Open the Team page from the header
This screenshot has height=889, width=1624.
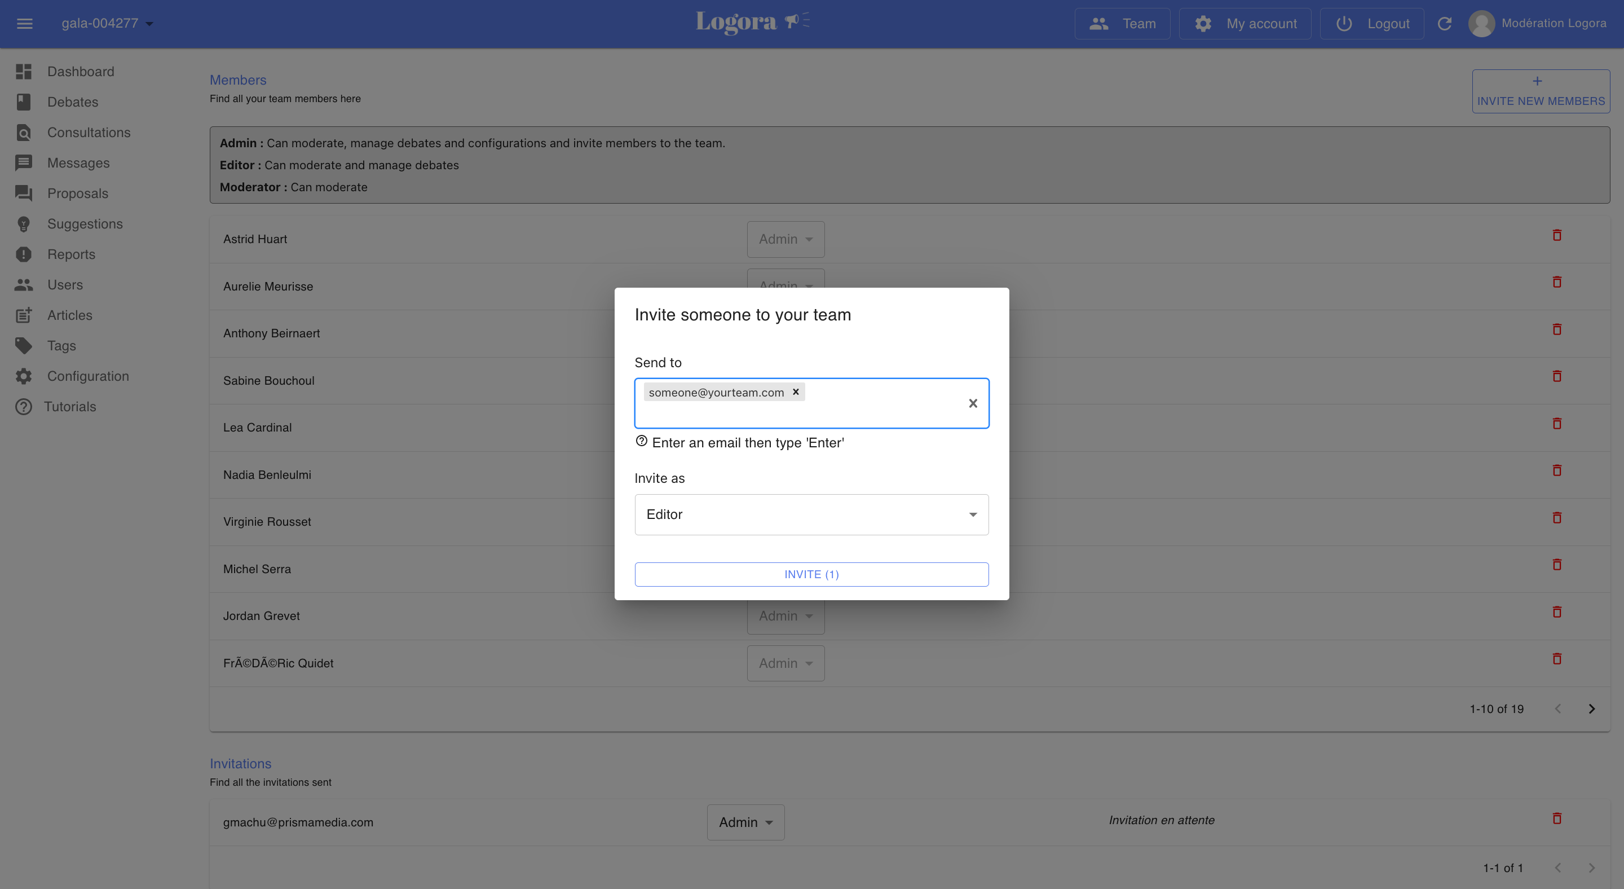(x=1122, y=24)
